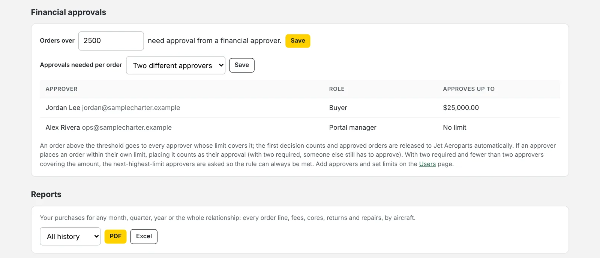Click the Orders over label

(57, 41)
